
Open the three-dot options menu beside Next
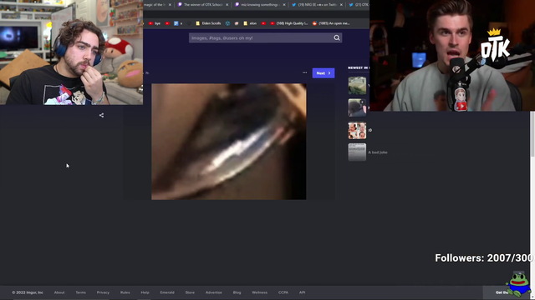tap(304, 72)
